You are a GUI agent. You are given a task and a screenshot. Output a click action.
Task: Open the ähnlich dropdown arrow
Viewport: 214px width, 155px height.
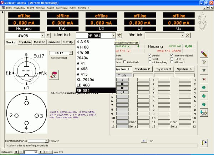tap(182, 36)
